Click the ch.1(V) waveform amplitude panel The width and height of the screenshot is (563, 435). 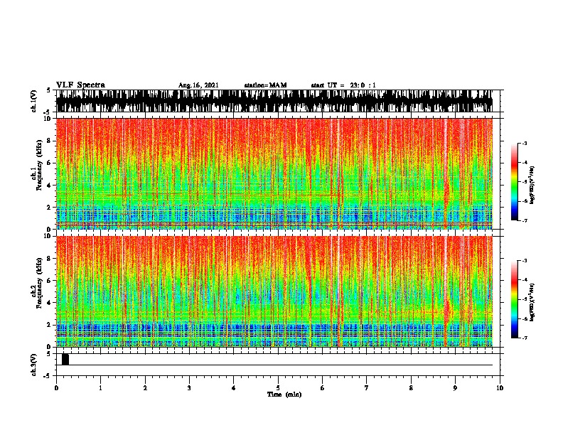[x=274, y=101]
